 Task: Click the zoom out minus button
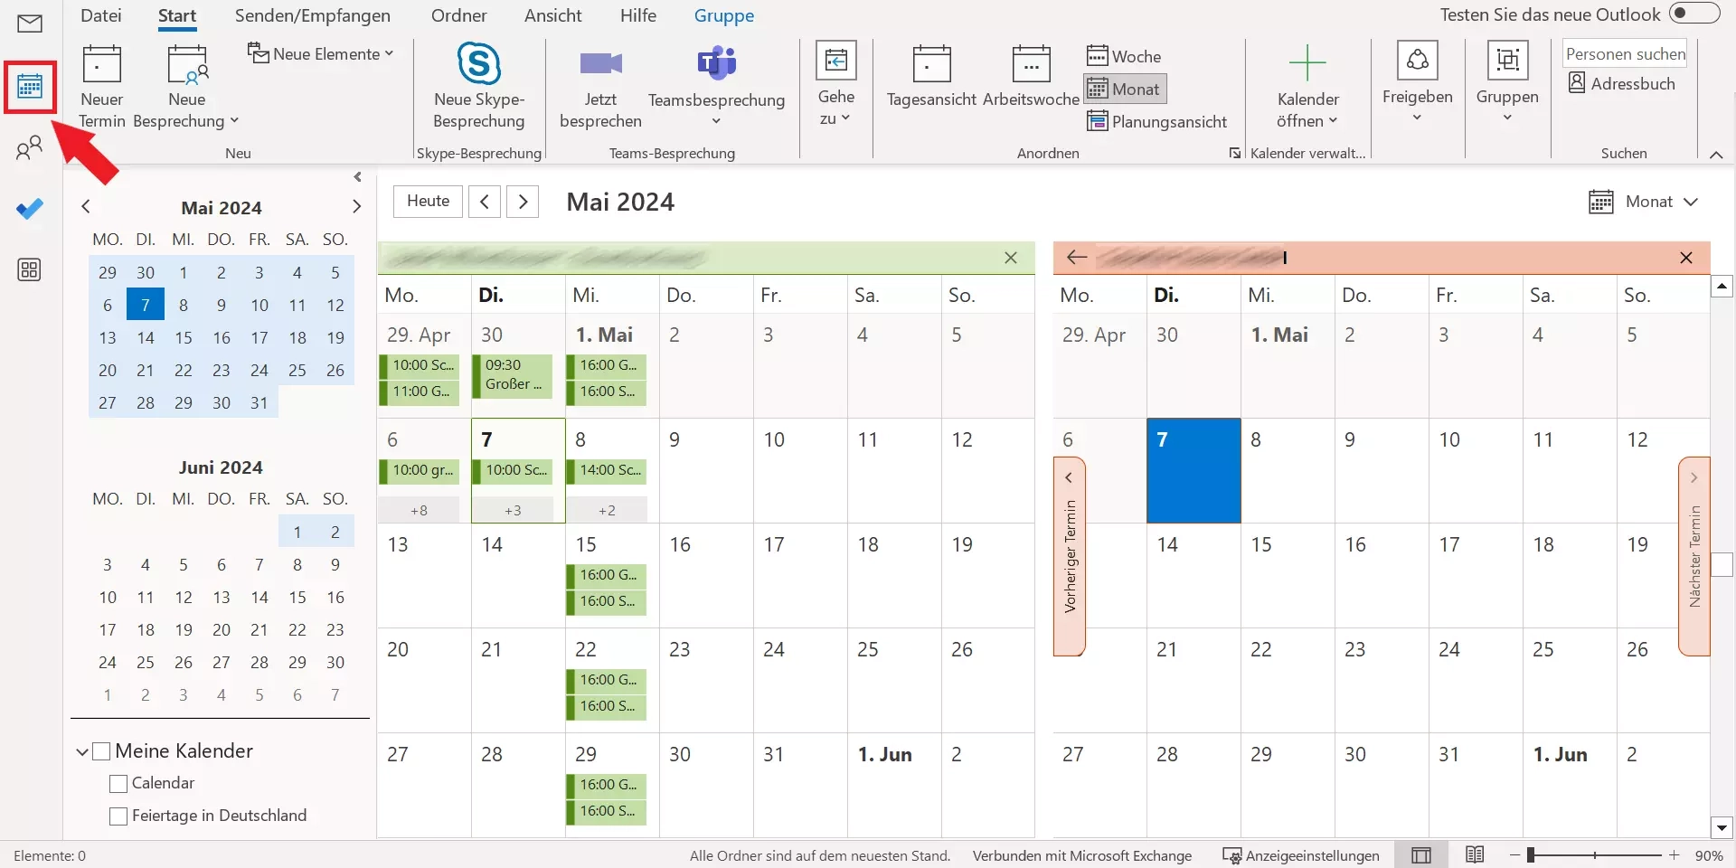pos(1514,855)
